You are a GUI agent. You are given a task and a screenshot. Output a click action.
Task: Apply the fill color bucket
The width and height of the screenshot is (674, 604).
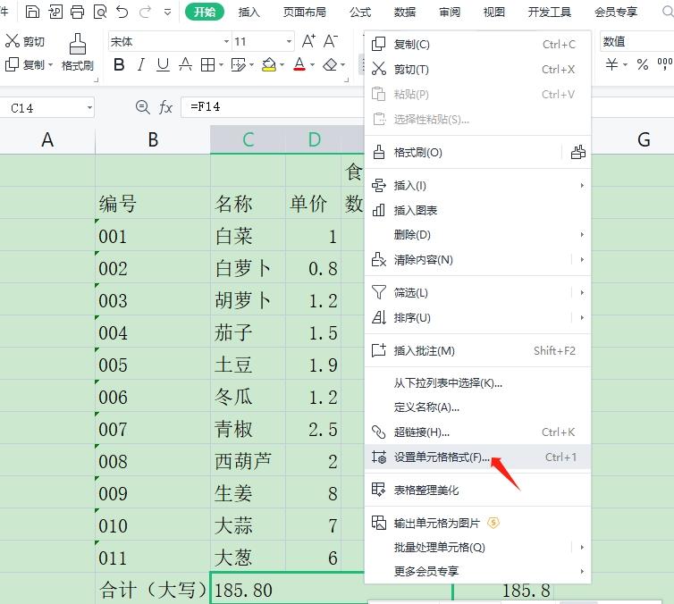point(269,65)
